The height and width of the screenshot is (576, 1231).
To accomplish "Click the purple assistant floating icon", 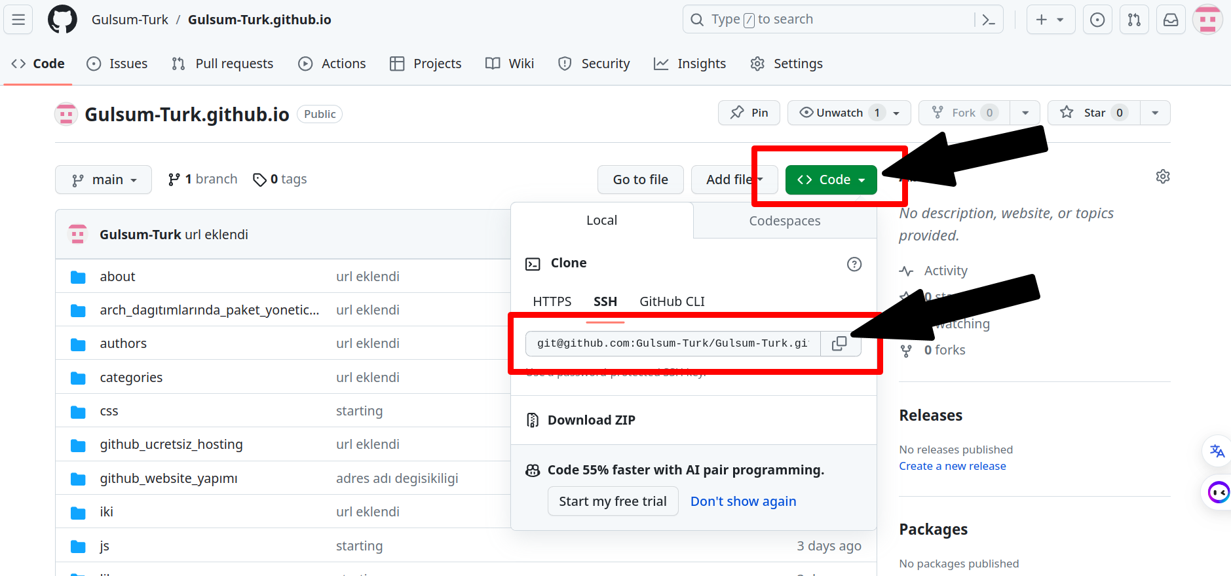I will click(x=1219, y=492).
